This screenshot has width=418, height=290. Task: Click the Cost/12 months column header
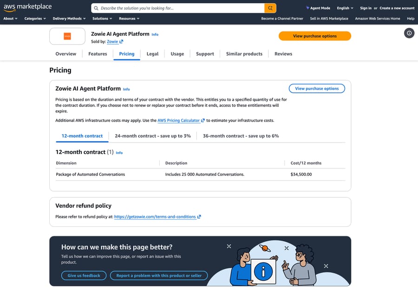pyautogui.click(x=306, y=163)
